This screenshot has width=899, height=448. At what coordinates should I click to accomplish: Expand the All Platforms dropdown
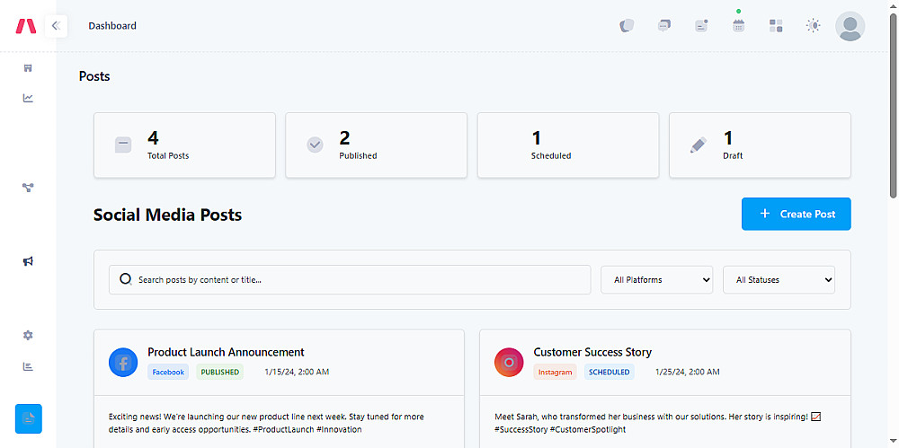pyautogui.click(x=656, y=280)
